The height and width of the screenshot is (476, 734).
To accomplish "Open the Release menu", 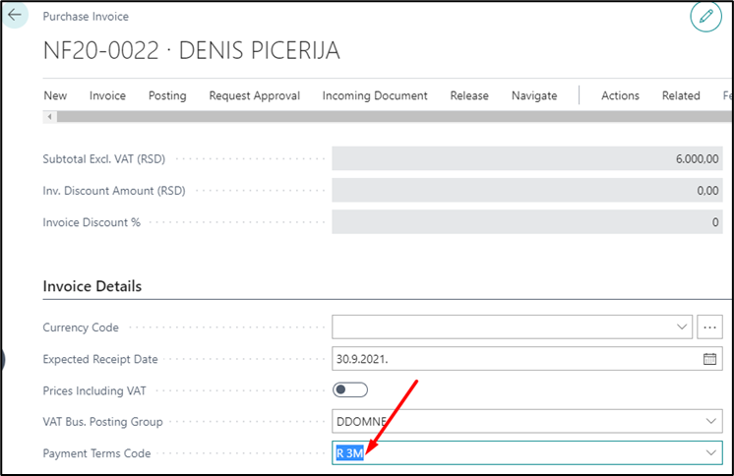I will [x=469, y=95].
